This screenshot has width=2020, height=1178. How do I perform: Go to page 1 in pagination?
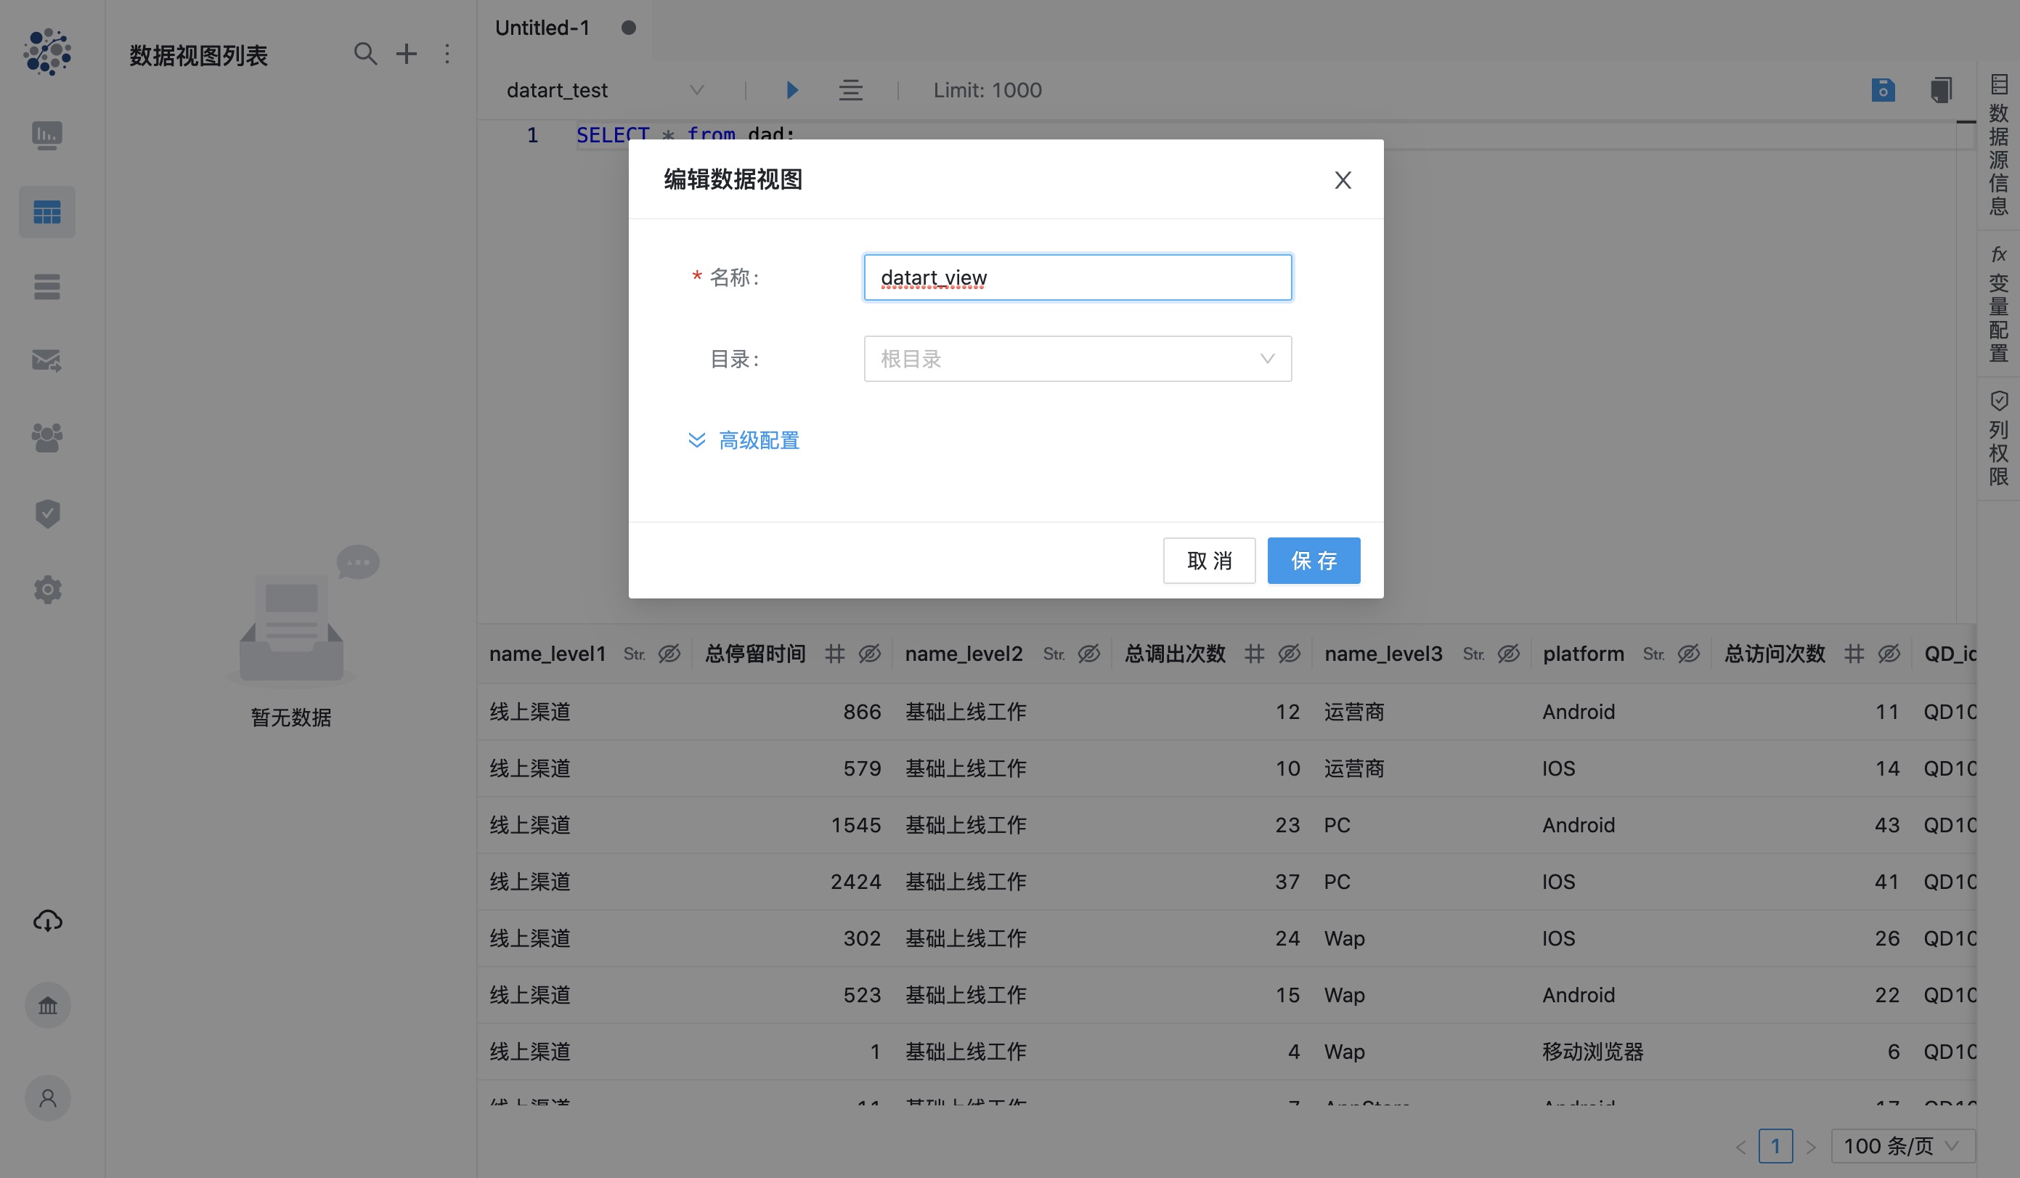(1775, 1146)
